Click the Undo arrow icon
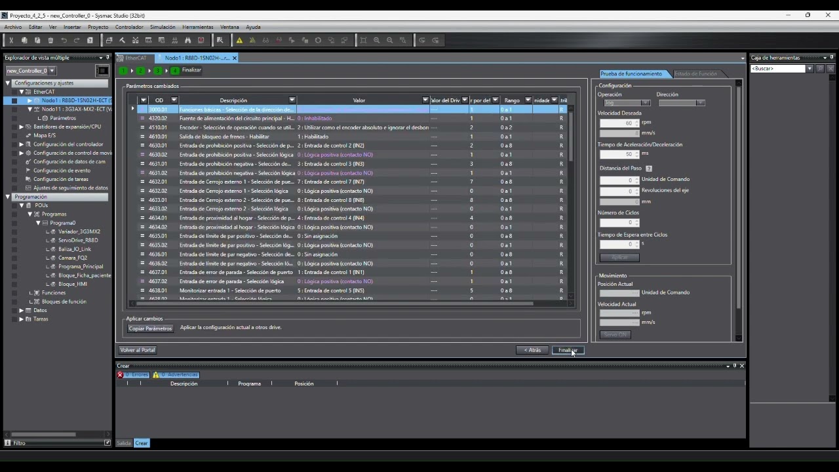Image resolution: width=839 pixels, height=472 pixels. [64, 41]
